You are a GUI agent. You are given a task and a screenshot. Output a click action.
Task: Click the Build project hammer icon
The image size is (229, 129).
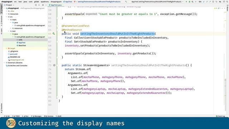pos(126,1)
